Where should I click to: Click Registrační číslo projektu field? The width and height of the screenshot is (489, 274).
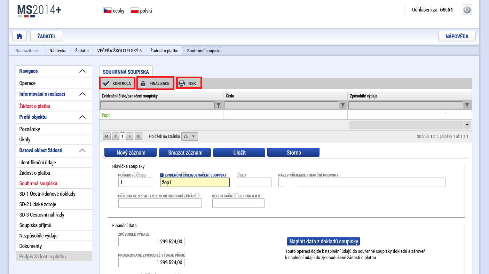point(238,203)
